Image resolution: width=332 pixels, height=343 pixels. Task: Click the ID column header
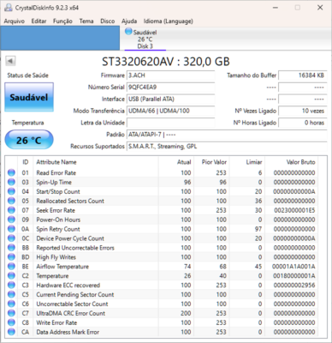(x=26, y=162)
